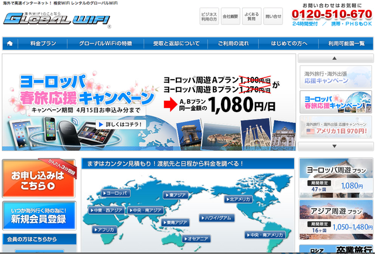Open よくある質問 header button

pyautogui.click(x=251, y=16)
